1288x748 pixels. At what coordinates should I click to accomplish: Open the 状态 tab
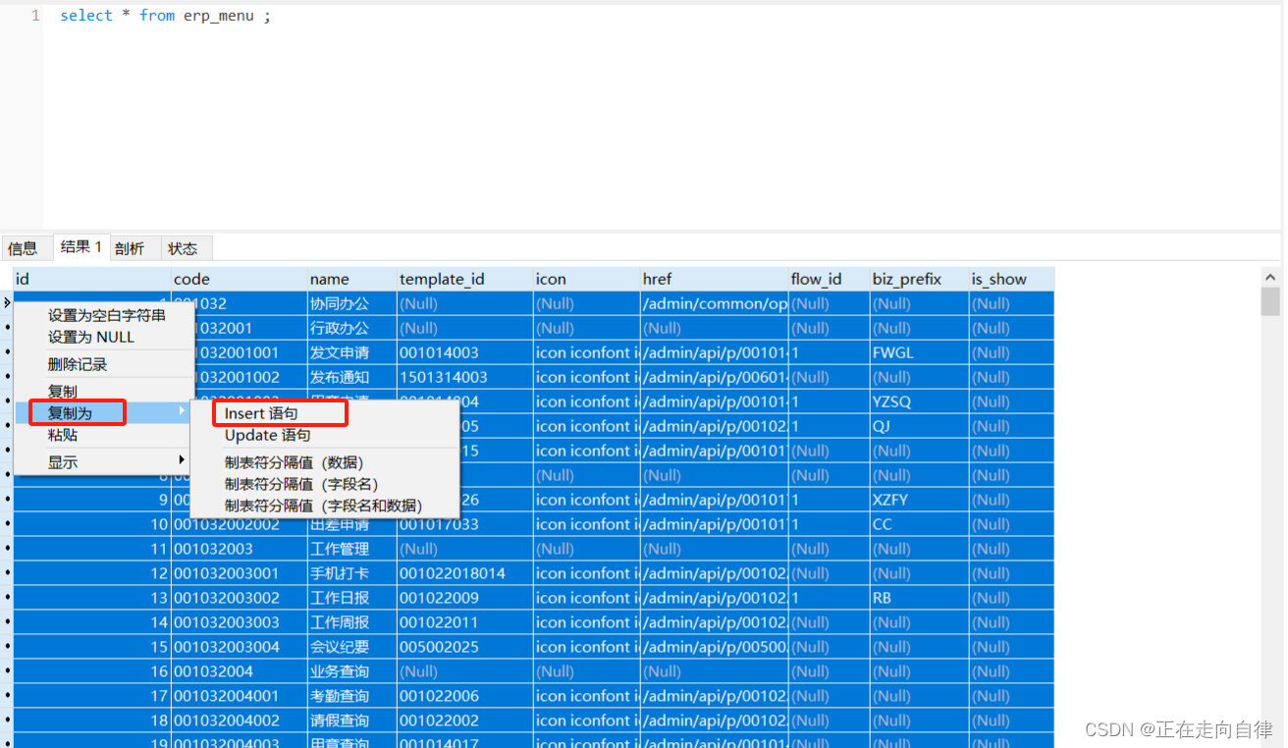click(183, 248)
